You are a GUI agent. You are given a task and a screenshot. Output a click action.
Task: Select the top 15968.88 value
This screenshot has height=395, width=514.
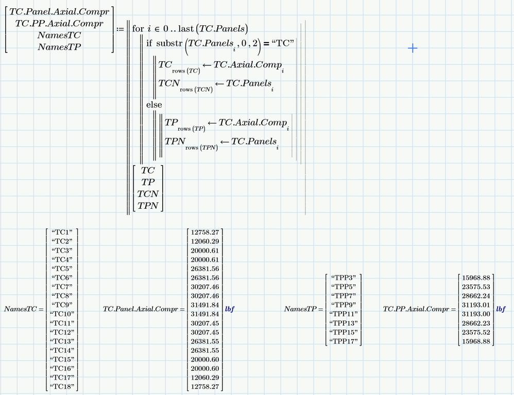coord(476,278)
